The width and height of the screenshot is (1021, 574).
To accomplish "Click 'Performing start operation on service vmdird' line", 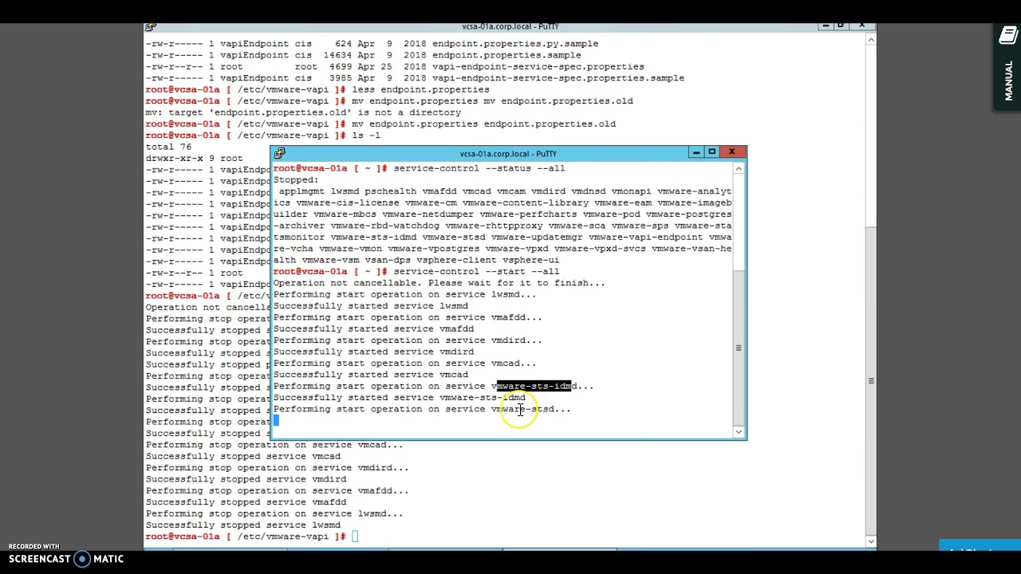I will coord(408,340).
